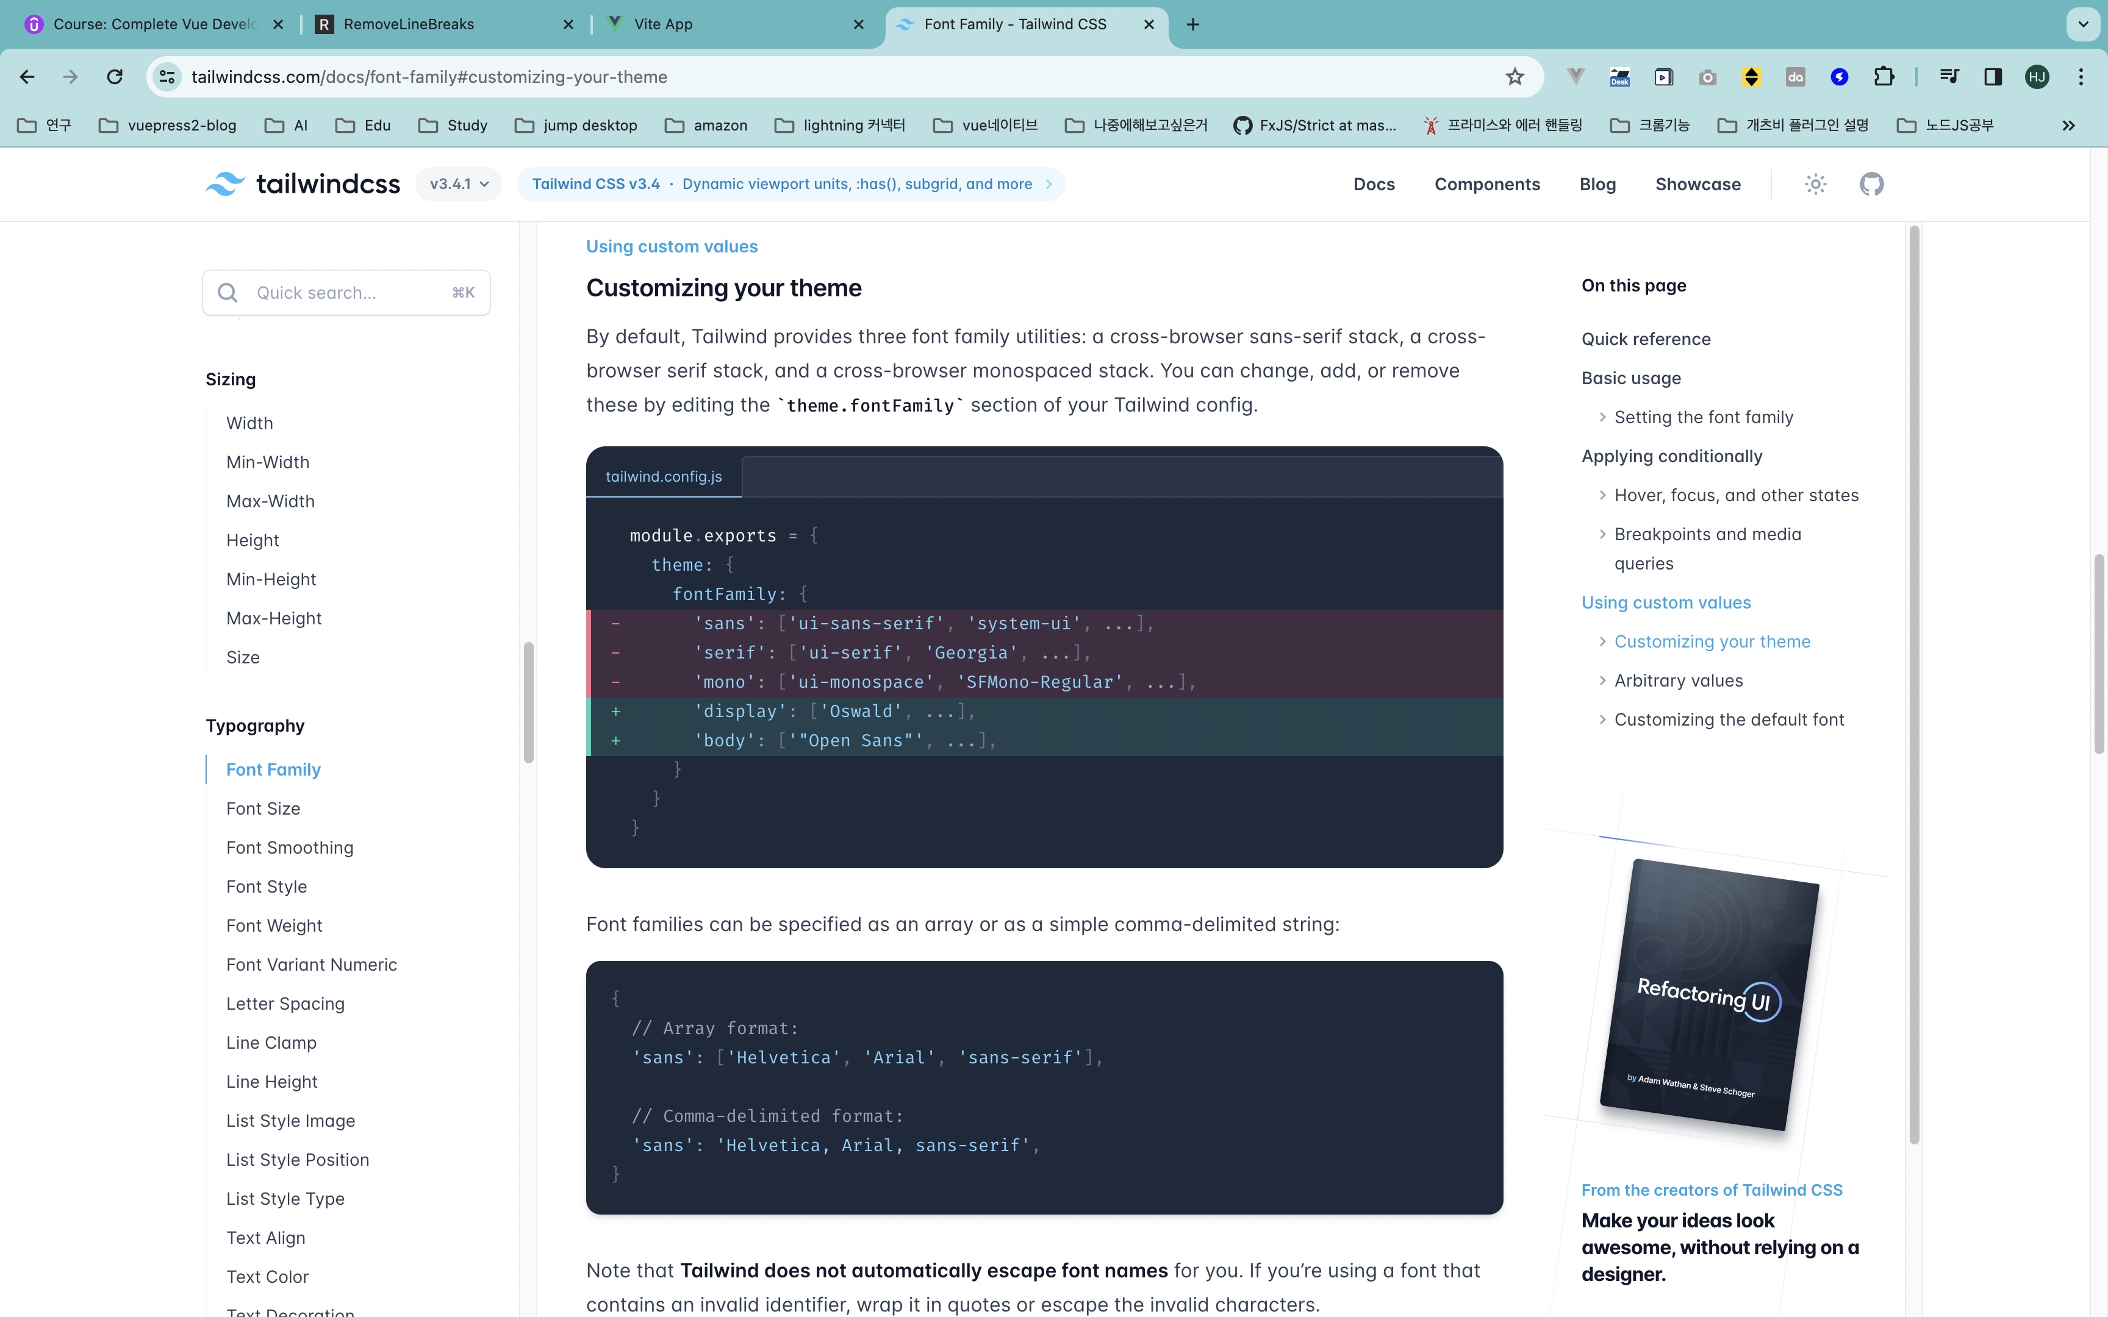Open the Extensions puzzle menu
2108x1317 pixels.
coord(1884,77)
